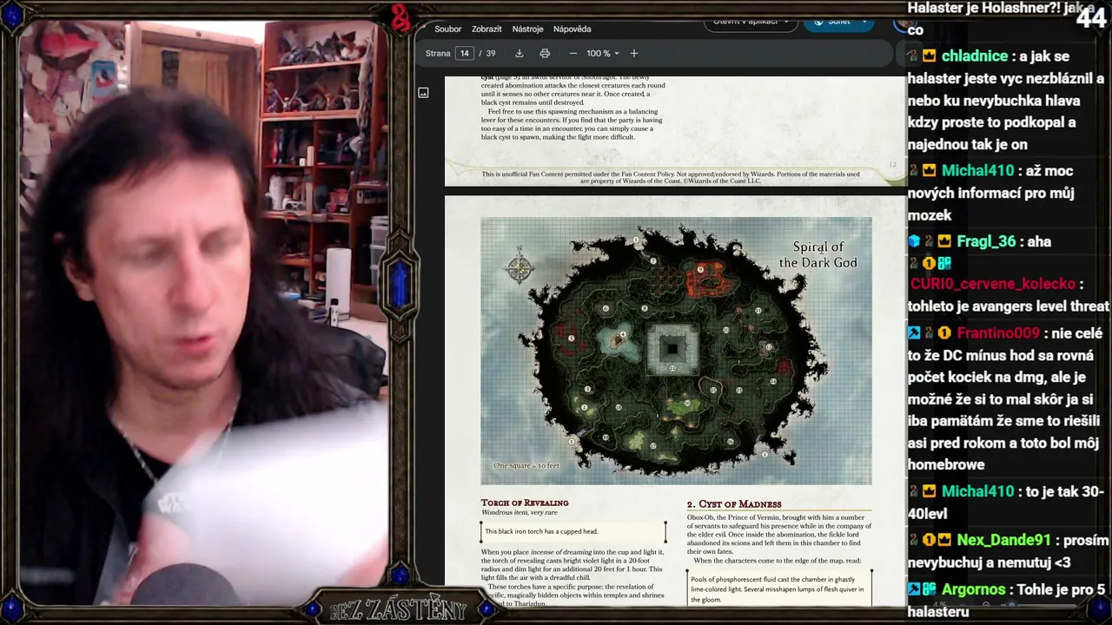Open the Nápověda menu

[572, 29]
